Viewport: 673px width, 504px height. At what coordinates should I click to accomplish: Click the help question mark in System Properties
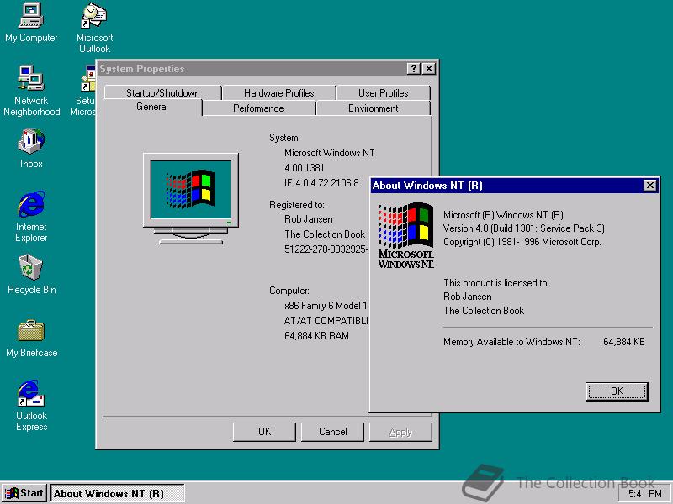tap(413, 69)
